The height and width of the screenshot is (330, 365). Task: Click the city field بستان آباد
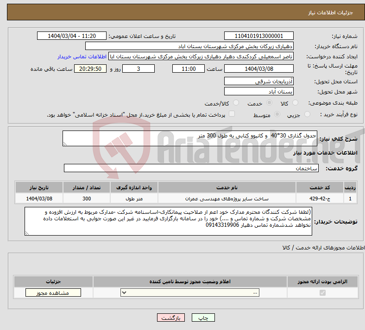tap(258, 91)
